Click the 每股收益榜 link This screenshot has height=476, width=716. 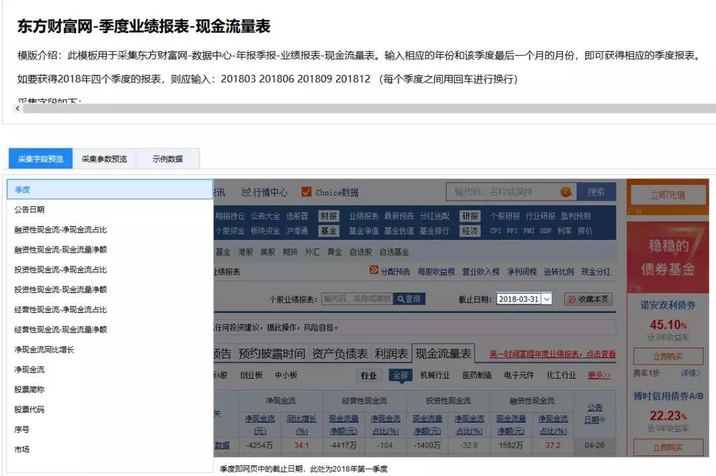coord(436,271)
